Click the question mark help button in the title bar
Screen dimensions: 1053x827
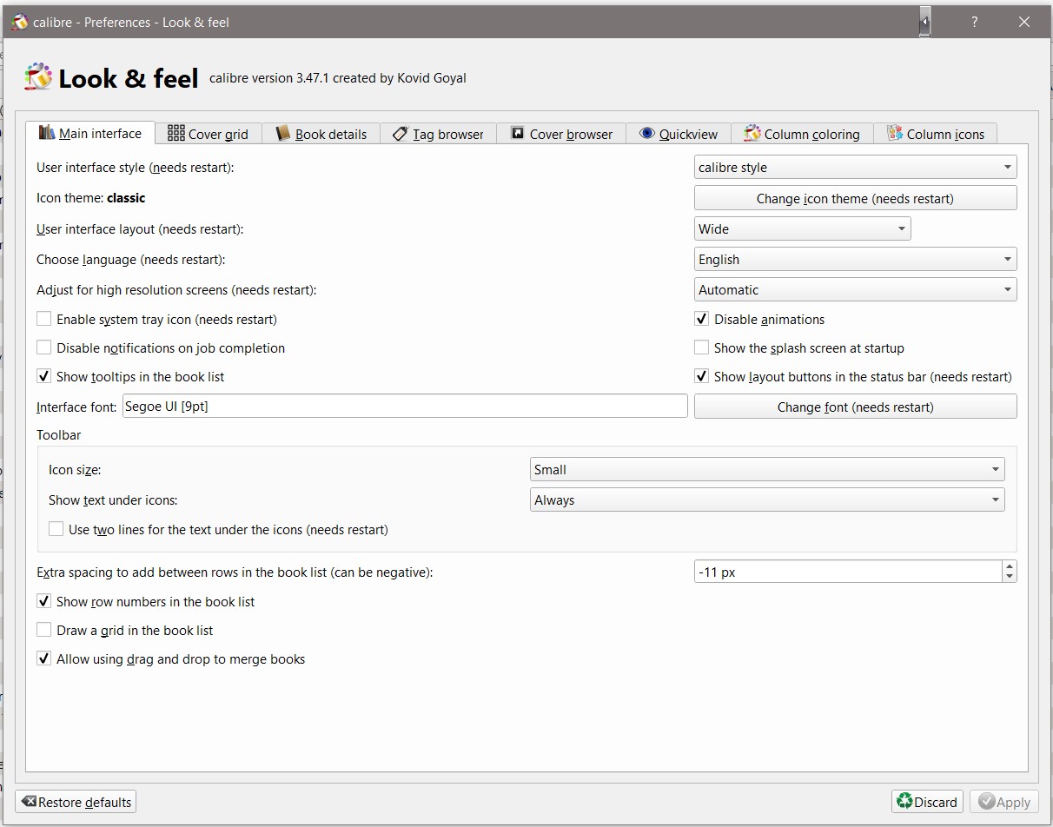click(974, 22)
